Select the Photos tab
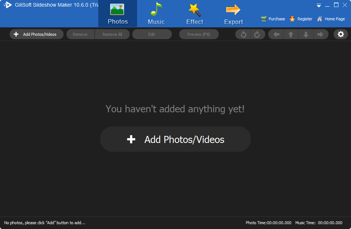351x229 pixels. click(117, 14)
